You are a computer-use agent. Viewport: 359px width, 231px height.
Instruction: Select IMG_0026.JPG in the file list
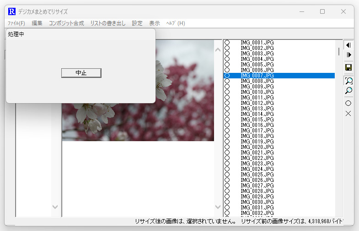pyautogui.click(x=279, y=180)
